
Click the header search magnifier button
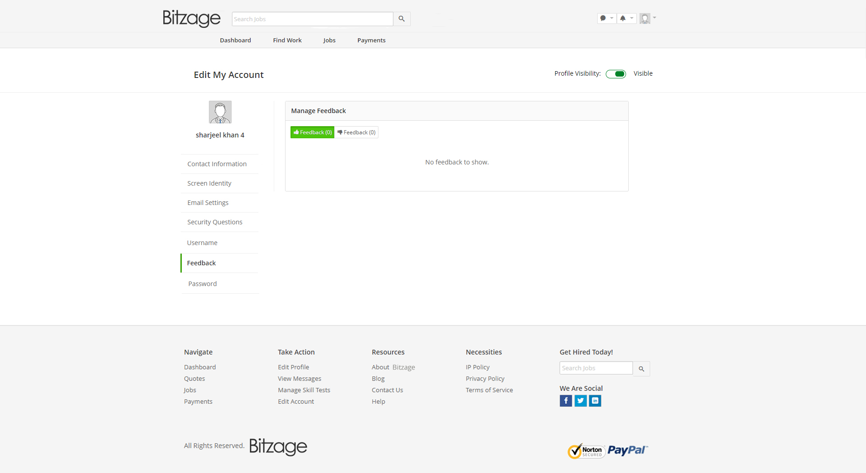[x=401, y=19]
